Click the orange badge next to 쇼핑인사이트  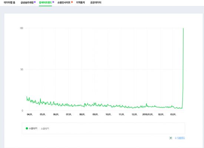tap(72, 2)
